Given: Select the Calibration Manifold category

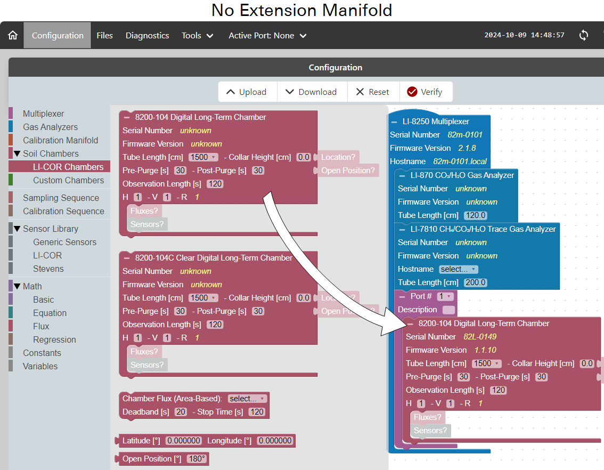Looking at the screenshot, I should (61, 140).
